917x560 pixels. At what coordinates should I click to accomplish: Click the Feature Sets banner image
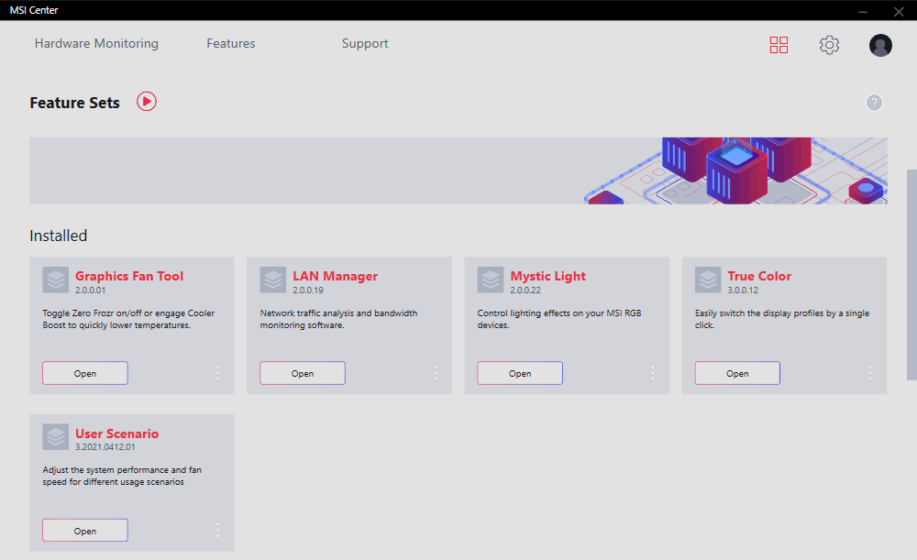pos(458,170)
